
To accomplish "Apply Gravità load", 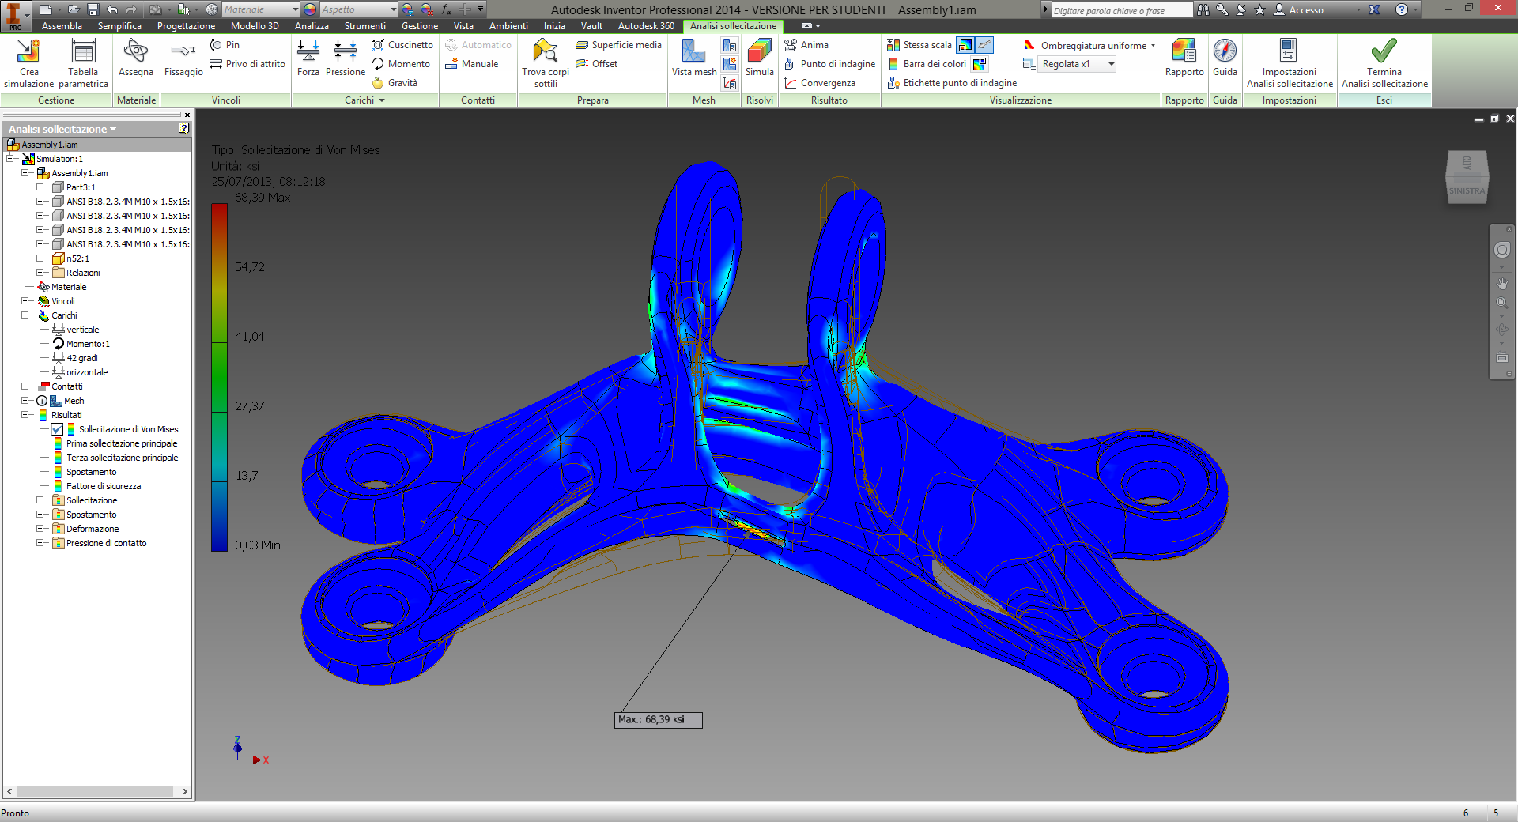I will [x=395, y=83].
